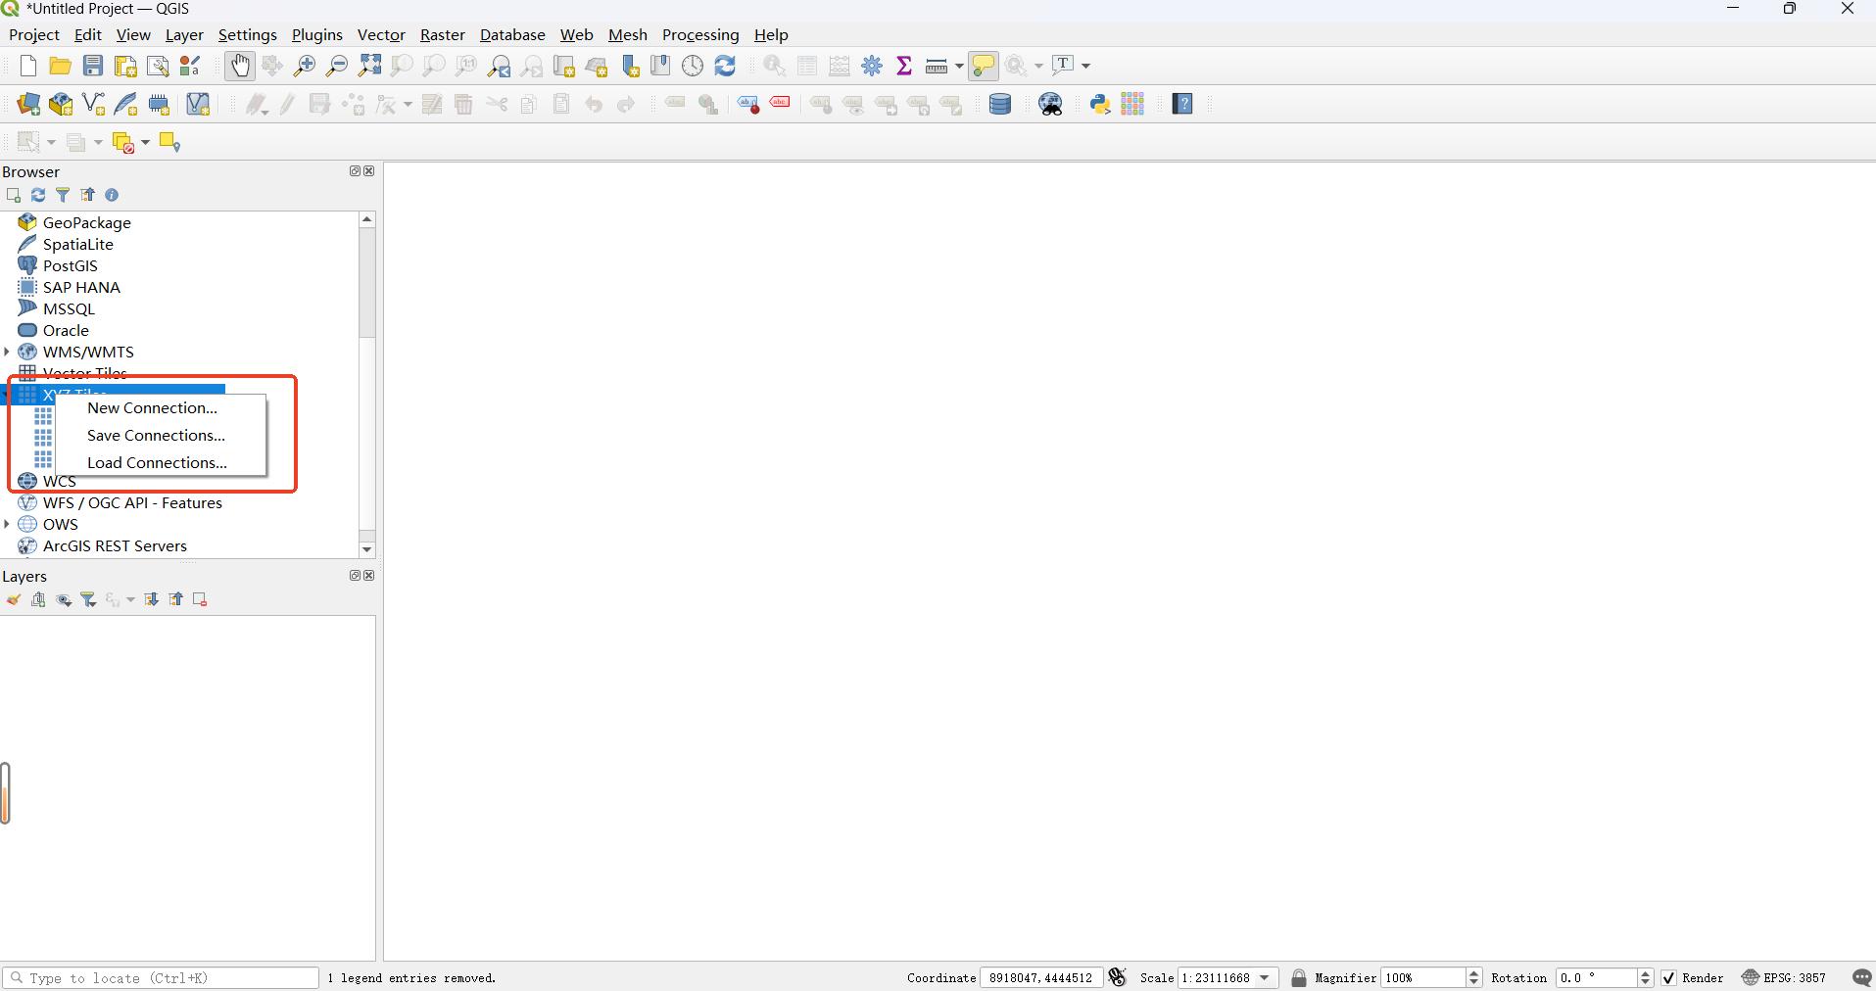Viewport: 1876px width, 991px height.
Task: Open statistical summary sigma icon
Action: (x=904, y=66)
